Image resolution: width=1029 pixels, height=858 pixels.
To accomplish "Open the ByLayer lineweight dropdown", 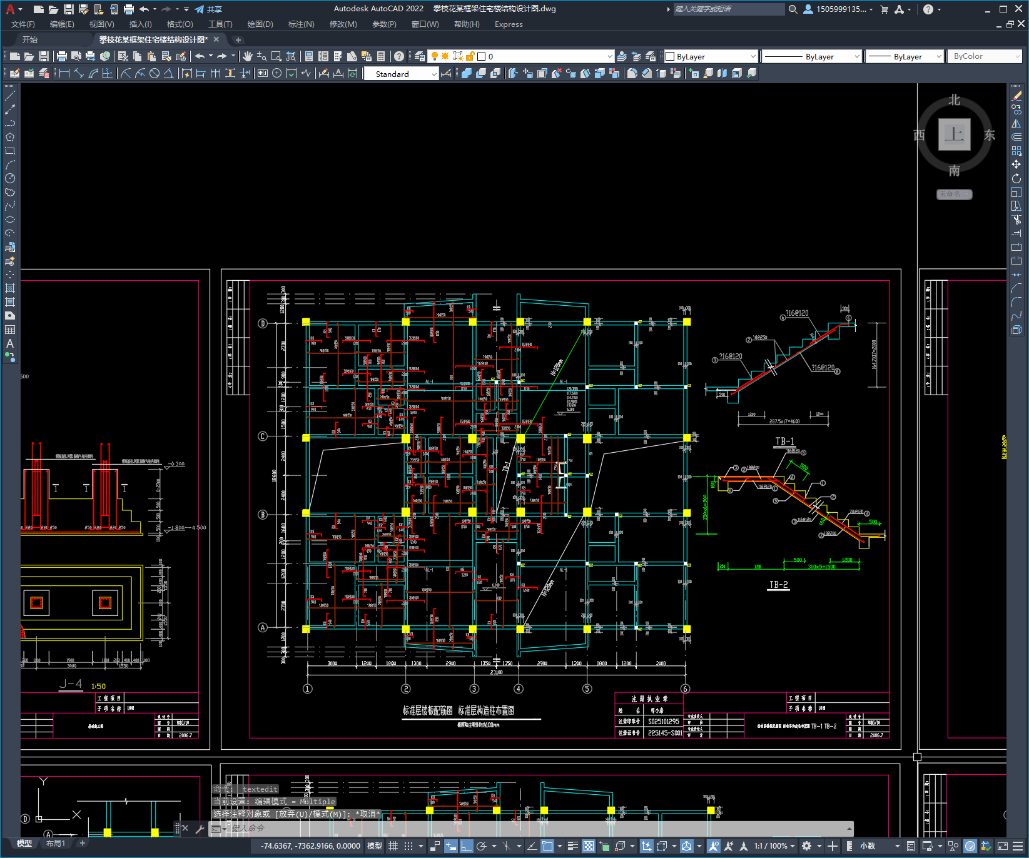I will click(905, 56).
